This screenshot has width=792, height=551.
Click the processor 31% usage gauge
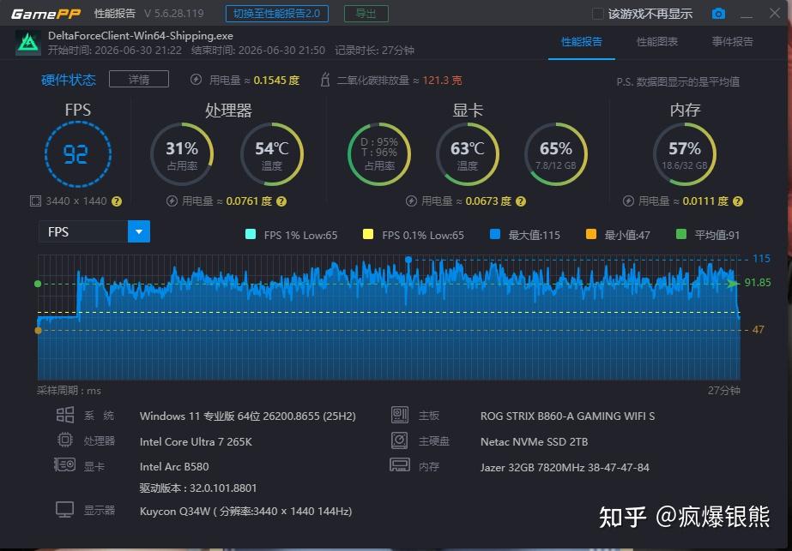pyautogui.click(x=182, y=154)
